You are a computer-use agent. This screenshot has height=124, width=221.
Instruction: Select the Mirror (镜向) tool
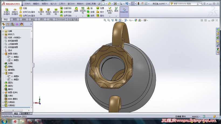(x=100, y=16)
